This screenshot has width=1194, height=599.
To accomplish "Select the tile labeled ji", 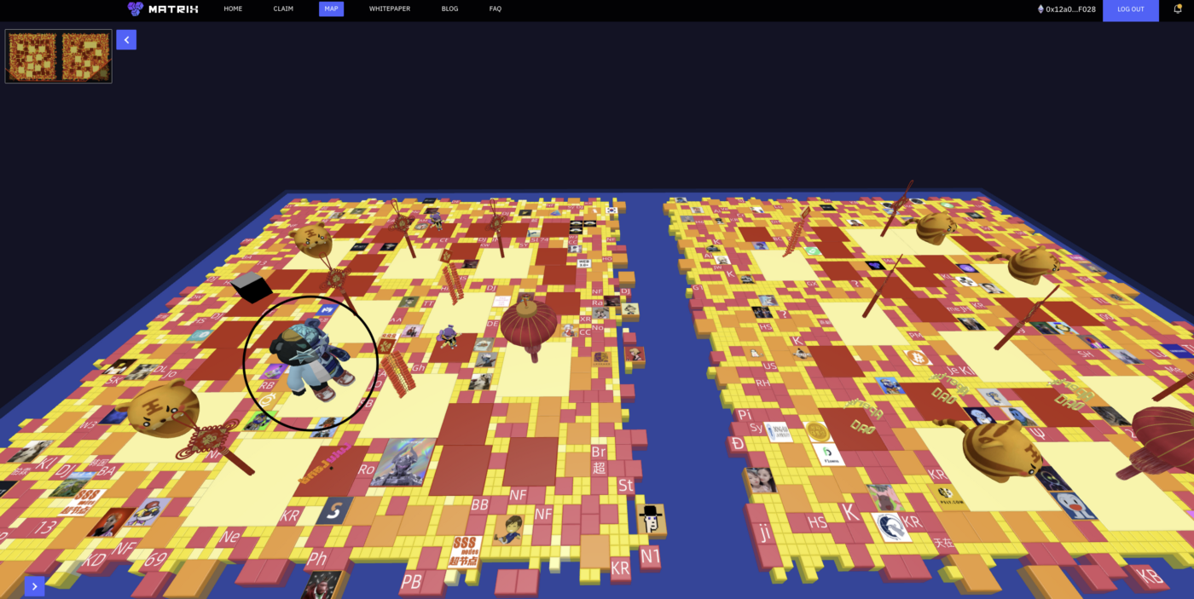I will click(x=765, y=533).
